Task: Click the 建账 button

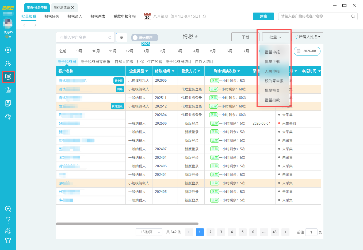Action: click(x=263, y=16)
